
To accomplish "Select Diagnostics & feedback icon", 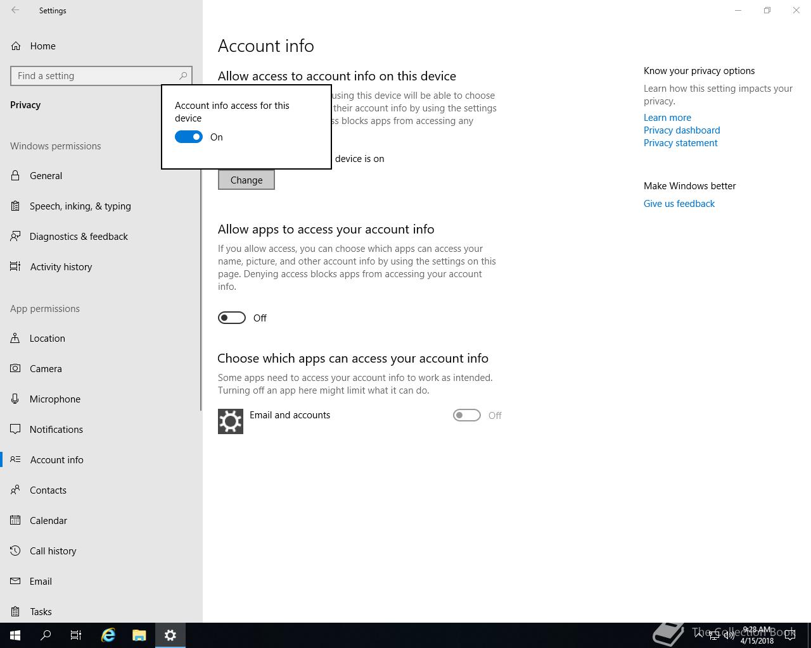I will (15, 236).
